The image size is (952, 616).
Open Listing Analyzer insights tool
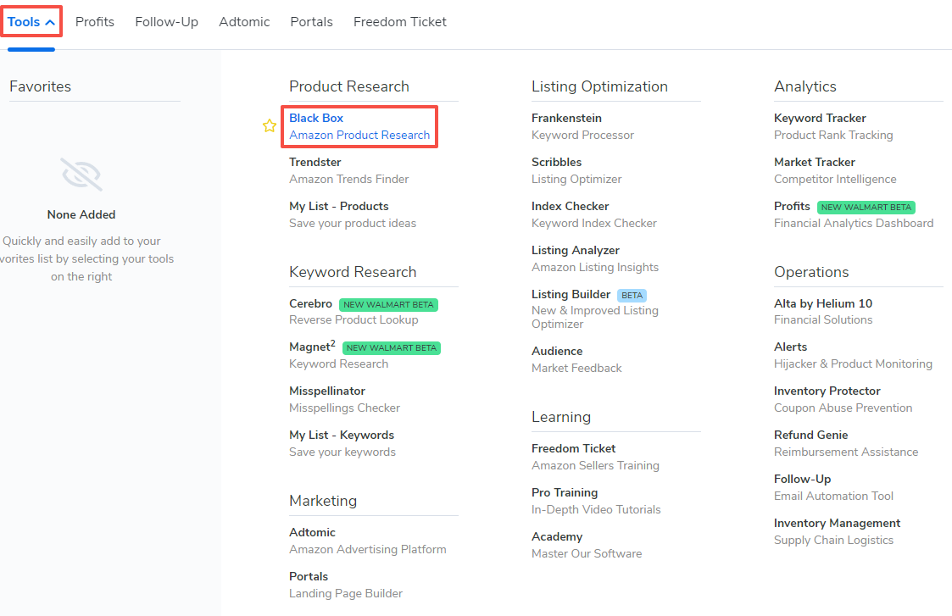click(594, 258)
